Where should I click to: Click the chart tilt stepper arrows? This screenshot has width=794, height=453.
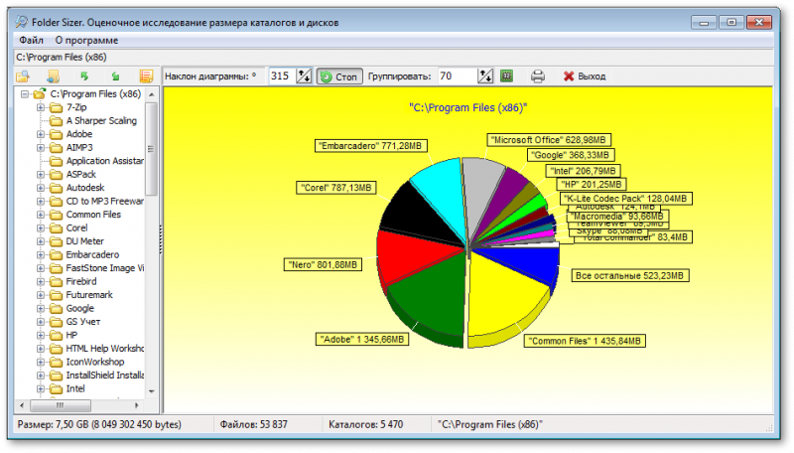tap(305, 76)
